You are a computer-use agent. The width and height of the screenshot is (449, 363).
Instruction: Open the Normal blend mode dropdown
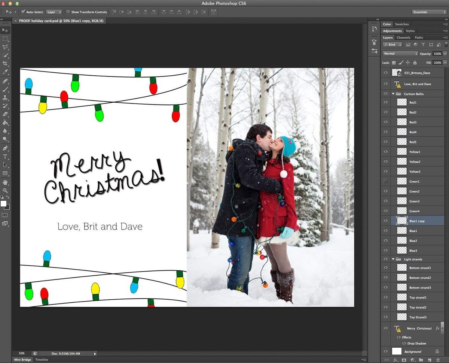400,54
